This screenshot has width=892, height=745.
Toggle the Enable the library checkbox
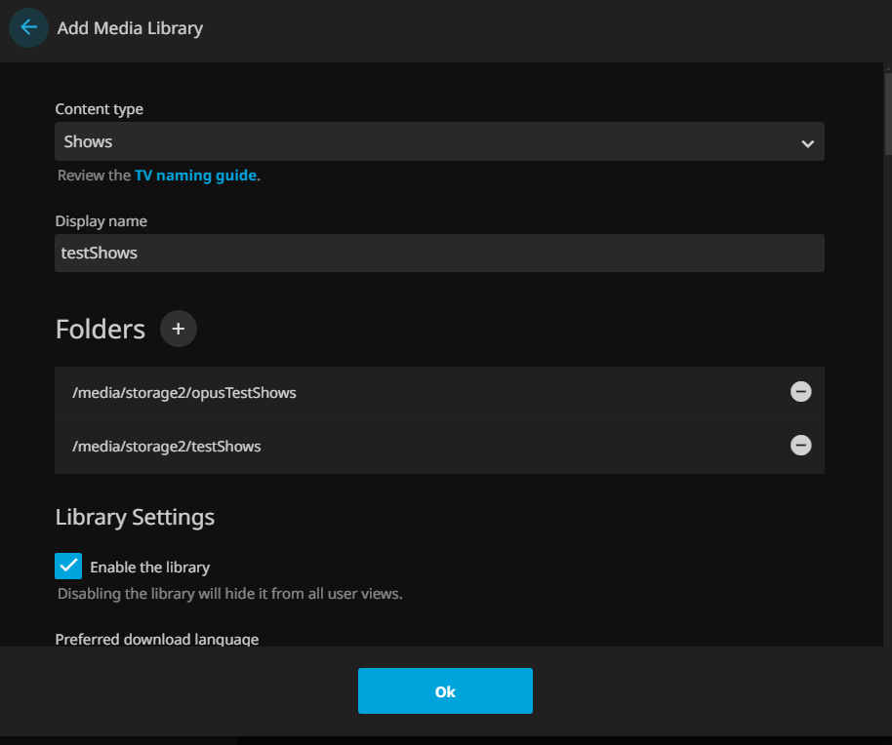pos(68,566)
